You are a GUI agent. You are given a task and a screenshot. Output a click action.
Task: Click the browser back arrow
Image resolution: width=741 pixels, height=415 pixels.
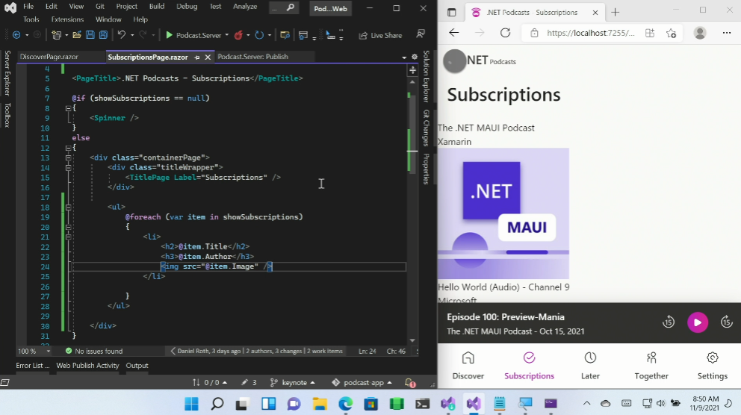click(453, 33)
